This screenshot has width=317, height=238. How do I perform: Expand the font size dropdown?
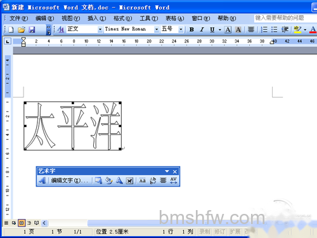tap(181, 29)
